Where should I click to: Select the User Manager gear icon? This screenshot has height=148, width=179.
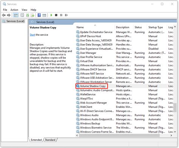[x=78, y=53]
